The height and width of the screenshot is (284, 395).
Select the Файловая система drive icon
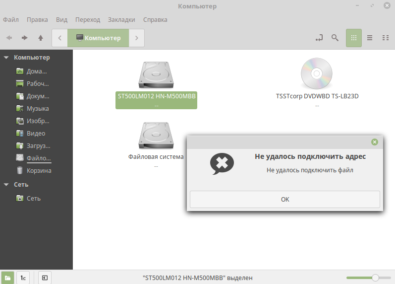click(x=156, y=136)
